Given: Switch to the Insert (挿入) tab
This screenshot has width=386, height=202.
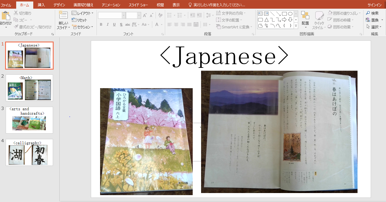Looking at the screenshot, I should (41, 5).
